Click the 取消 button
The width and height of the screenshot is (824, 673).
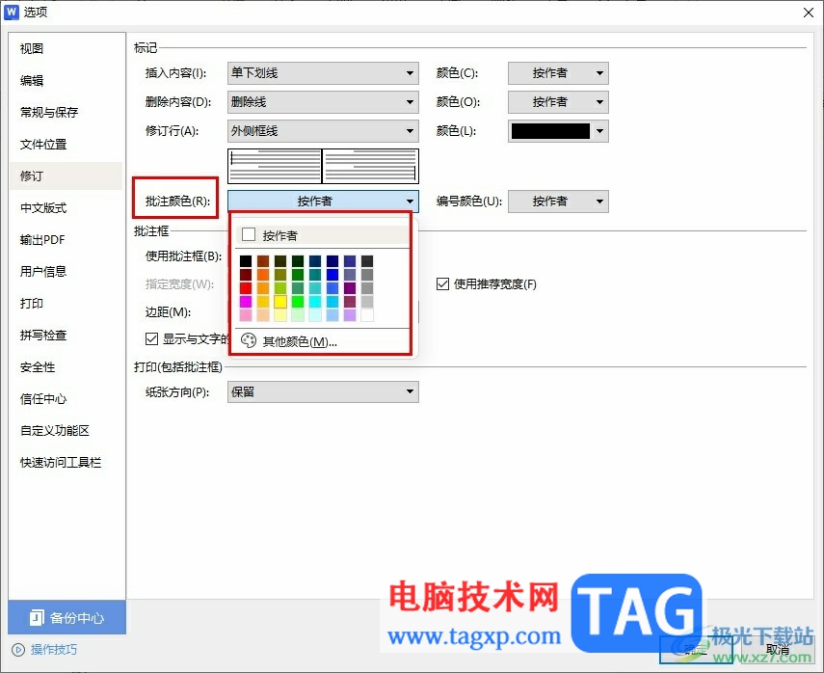pyautogui.click(x=777, y=650)
